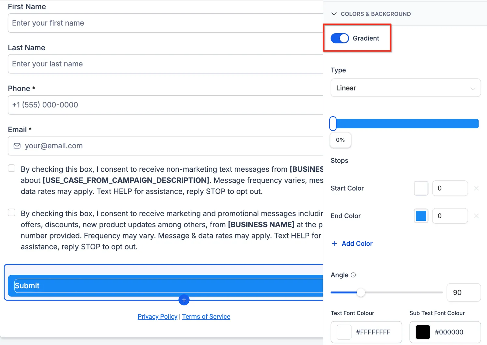The image size is (487, 345).
Task: Click the plus icon beside Add Color
Action: (x=334, y=244)
